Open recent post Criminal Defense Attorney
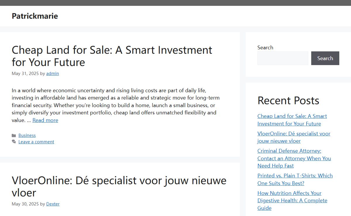 click(x=294, y=158)
